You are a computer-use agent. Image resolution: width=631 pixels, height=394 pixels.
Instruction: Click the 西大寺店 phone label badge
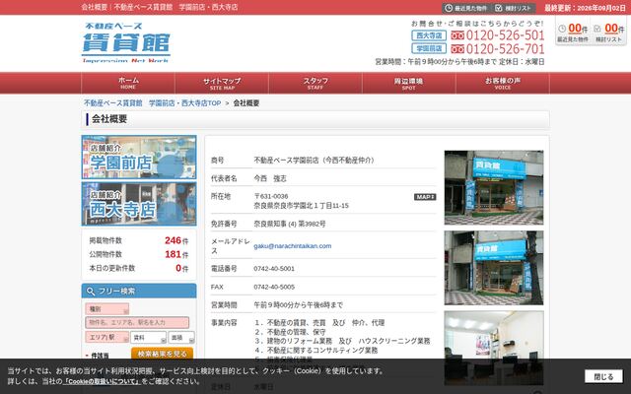pos(429,35)
